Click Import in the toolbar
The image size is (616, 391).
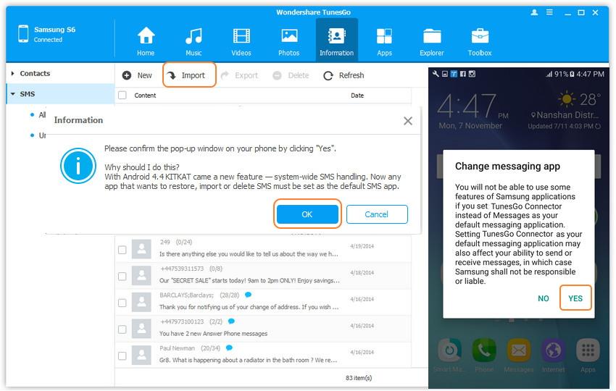click(x=189, y=75)
